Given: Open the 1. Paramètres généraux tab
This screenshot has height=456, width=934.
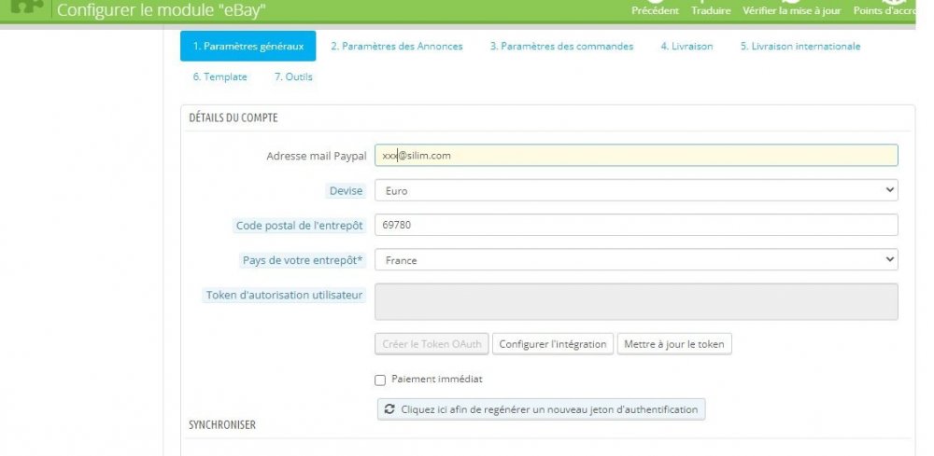Looking at the screenshot, I should coord(248,47).
